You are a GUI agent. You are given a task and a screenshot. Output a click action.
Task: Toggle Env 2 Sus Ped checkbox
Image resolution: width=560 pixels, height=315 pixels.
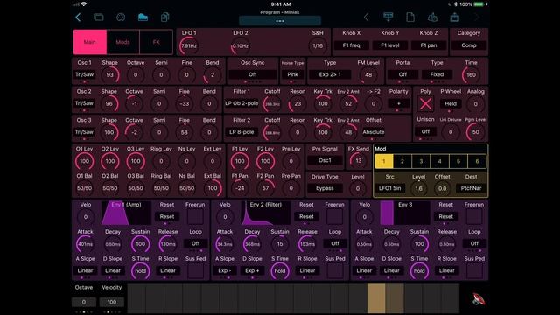[334, 271]
